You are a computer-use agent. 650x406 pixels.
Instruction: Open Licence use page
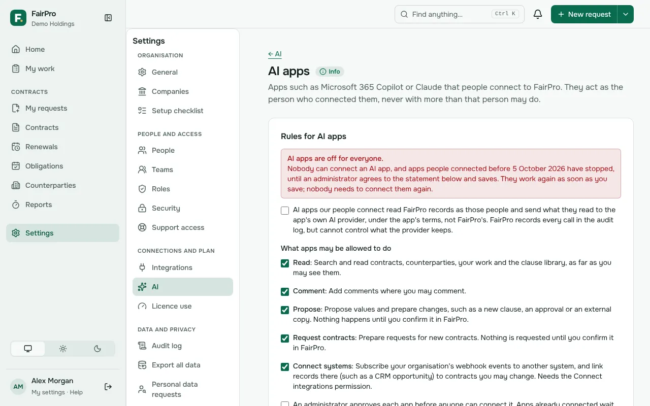[x=183, y=306]
